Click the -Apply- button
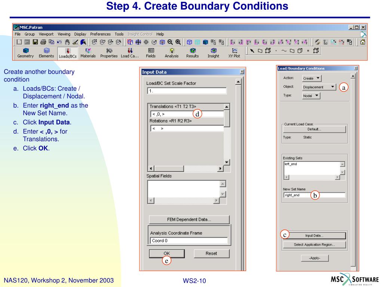The width and height of the screenshot is (383, 287). pos(315,258)
